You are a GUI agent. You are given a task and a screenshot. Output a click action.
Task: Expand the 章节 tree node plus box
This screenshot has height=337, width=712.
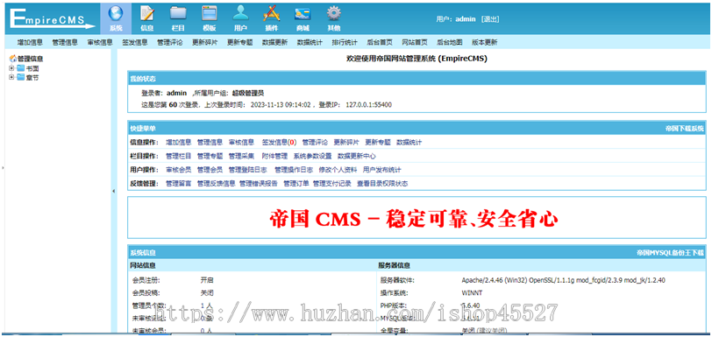pos(11,78)
